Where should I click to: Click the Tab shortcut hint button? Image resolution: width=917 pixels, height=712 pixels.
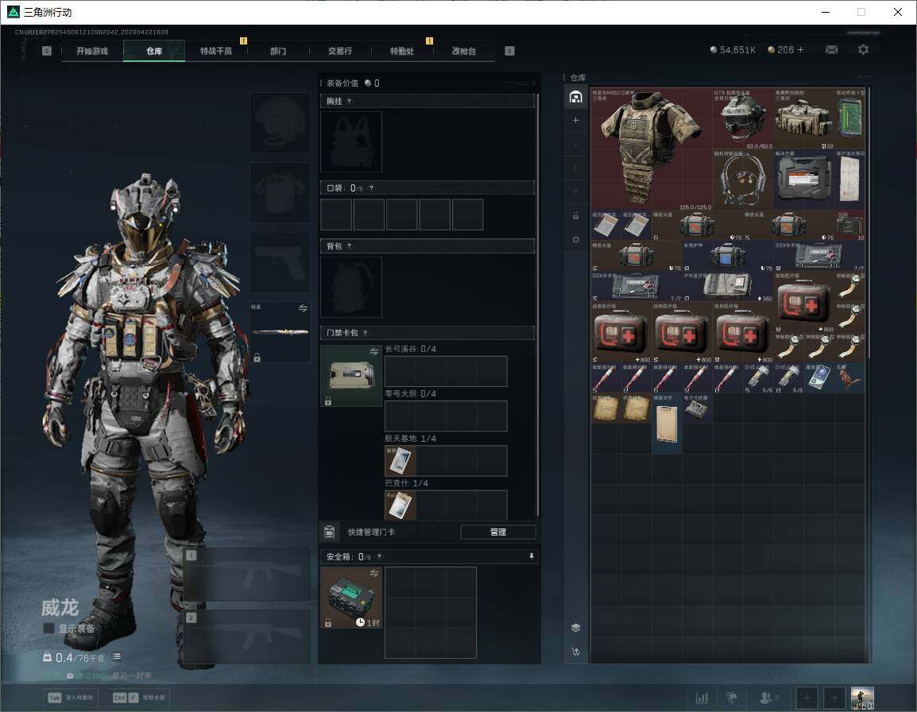72,698
